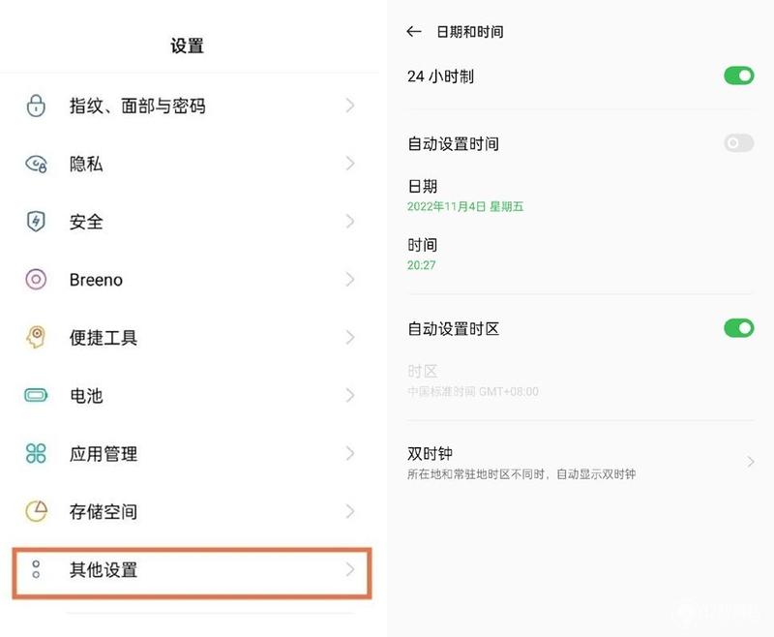
Task: Change the time 20:27
Action: 421,265
